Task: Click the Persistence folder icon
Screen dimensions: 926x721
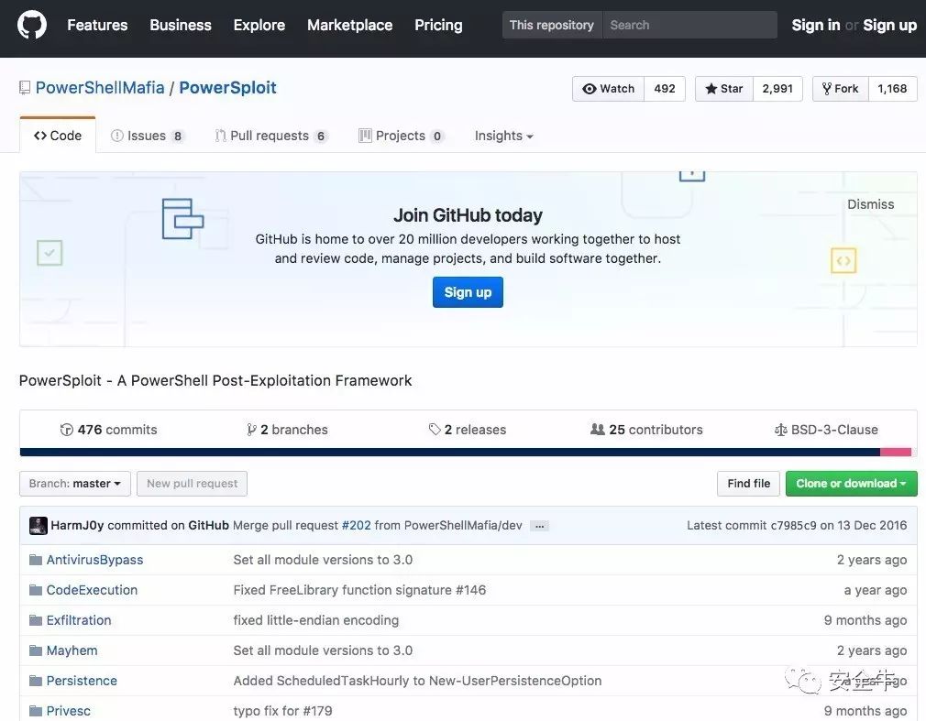Action: [36, 681]
